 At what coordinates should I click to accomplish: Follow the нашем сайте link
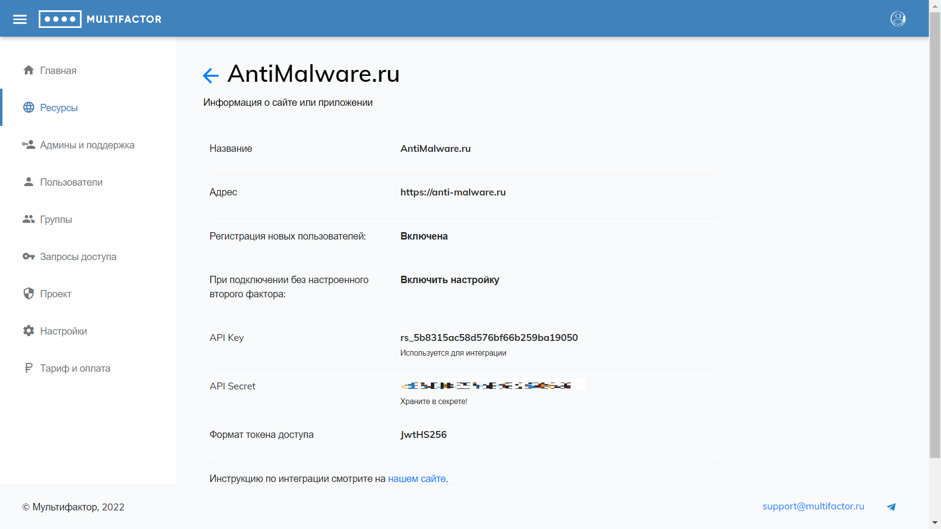pyautogui.click(x=417, y=479)
